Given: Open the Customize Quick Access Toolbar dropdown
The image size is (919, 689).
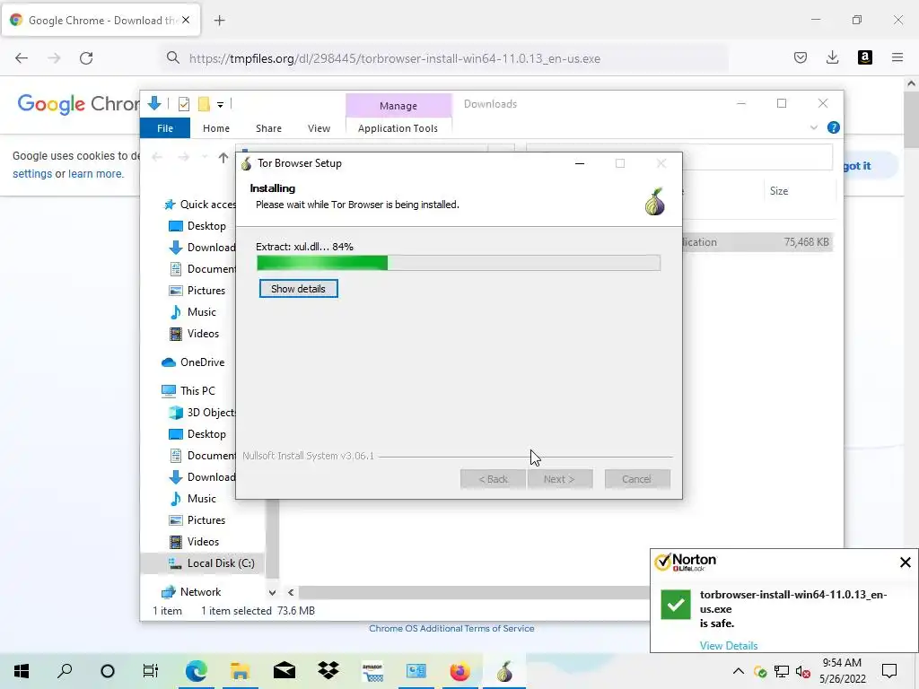Looking at the screenshot, I should [x=221, y=105].
